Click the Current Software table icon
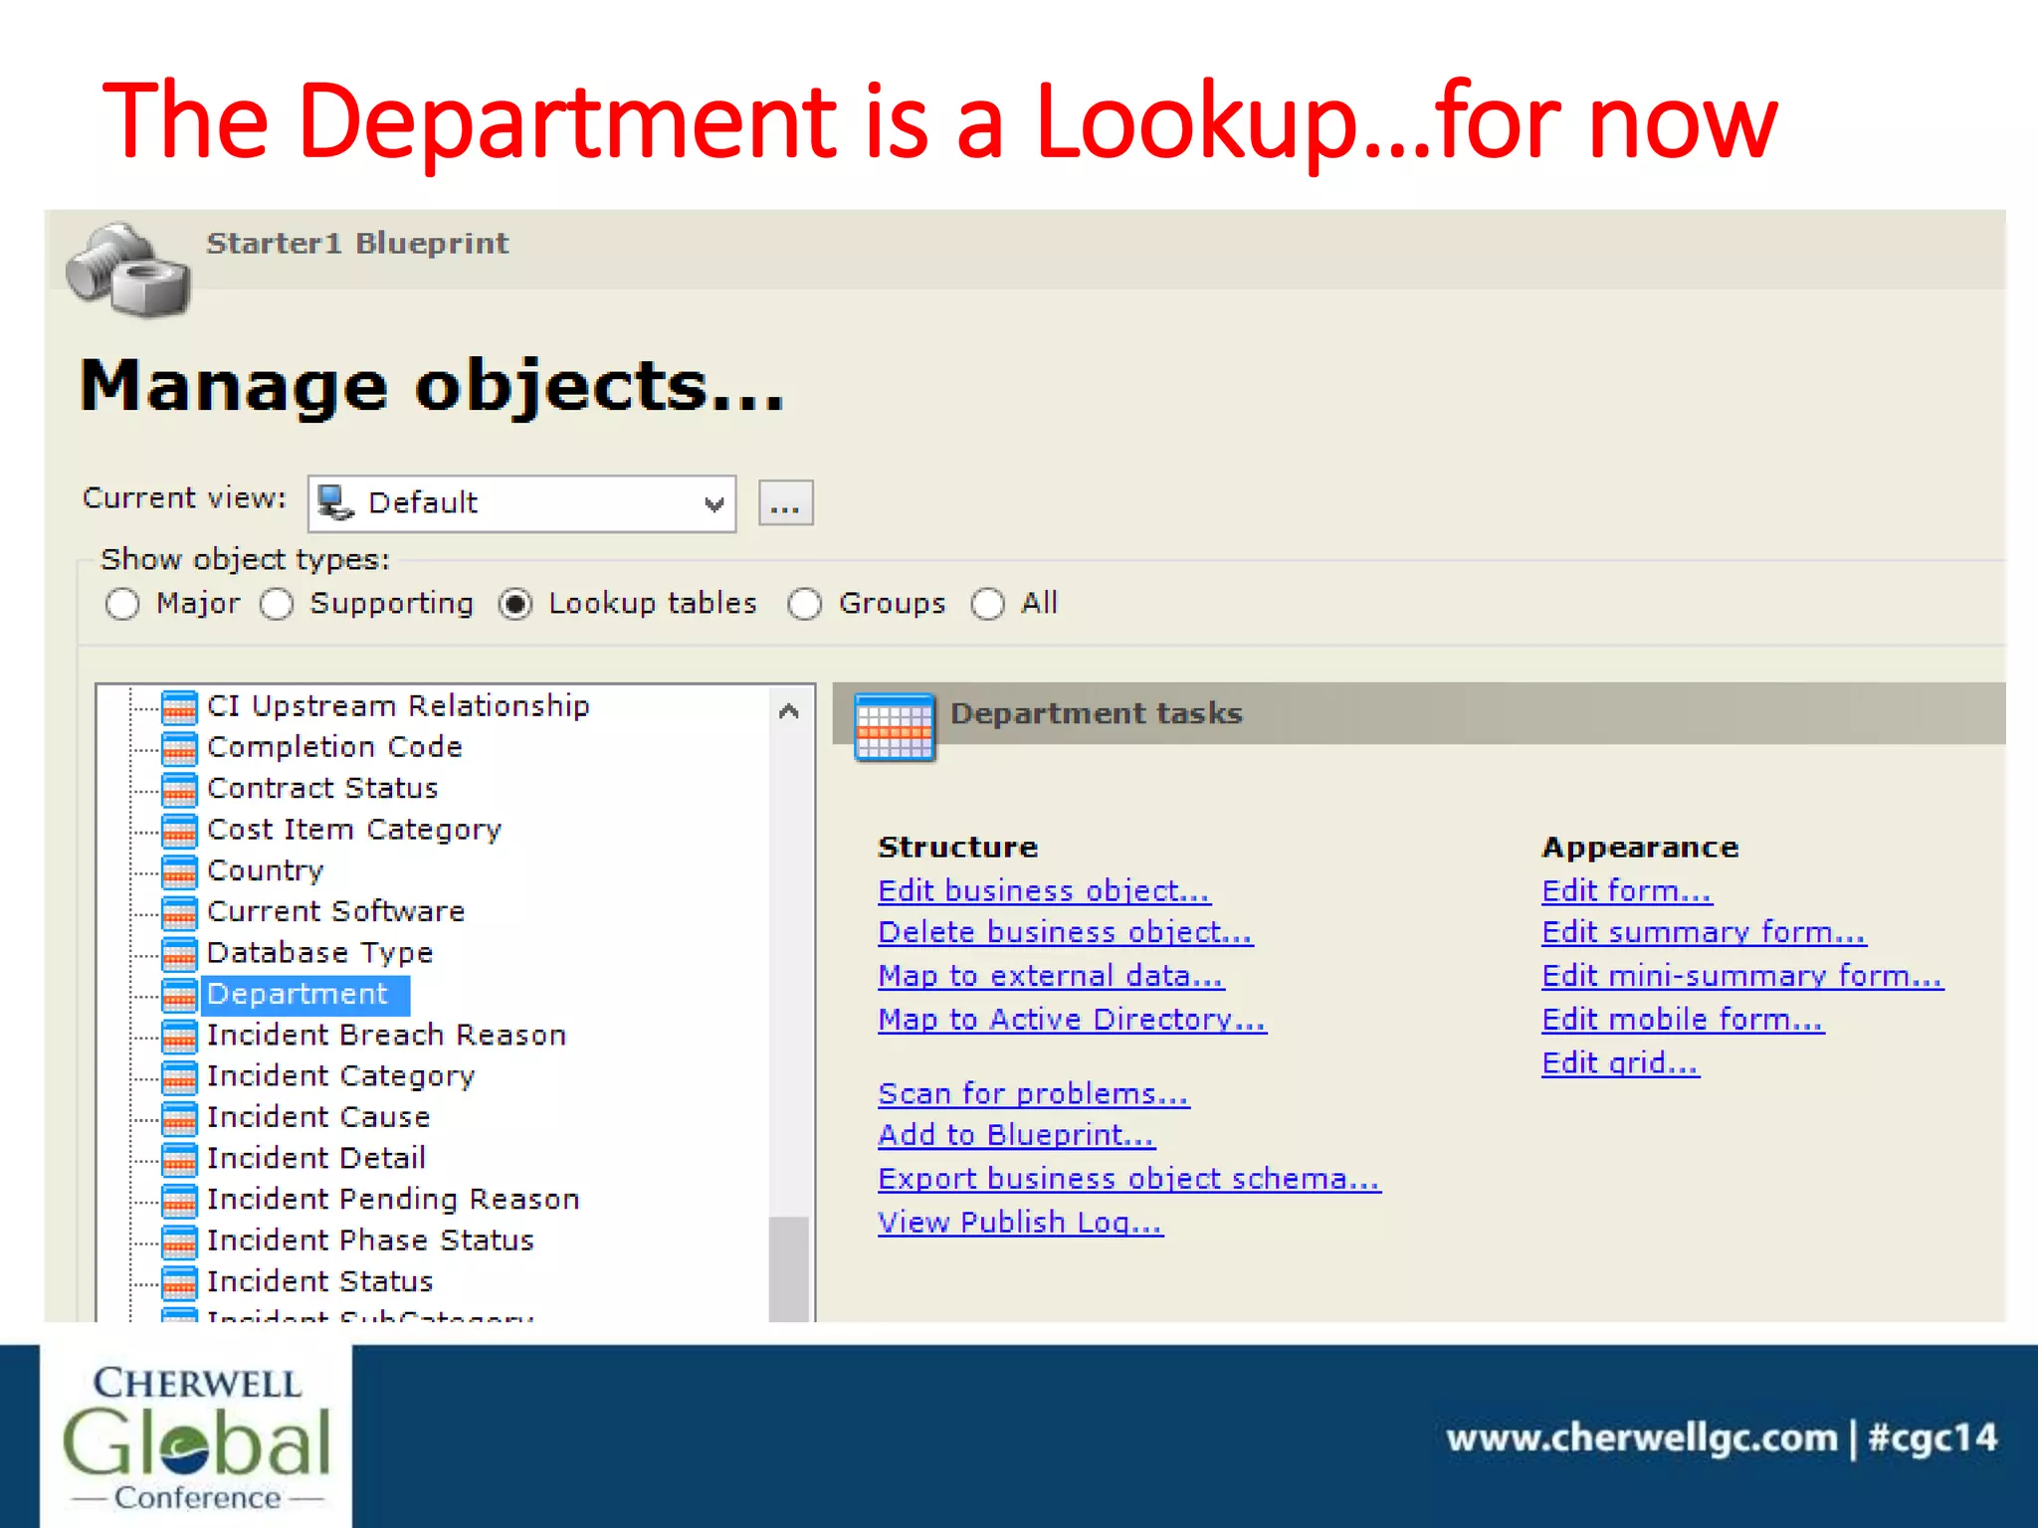Screen dimensions: 2038x1528 tap(179, 912)
